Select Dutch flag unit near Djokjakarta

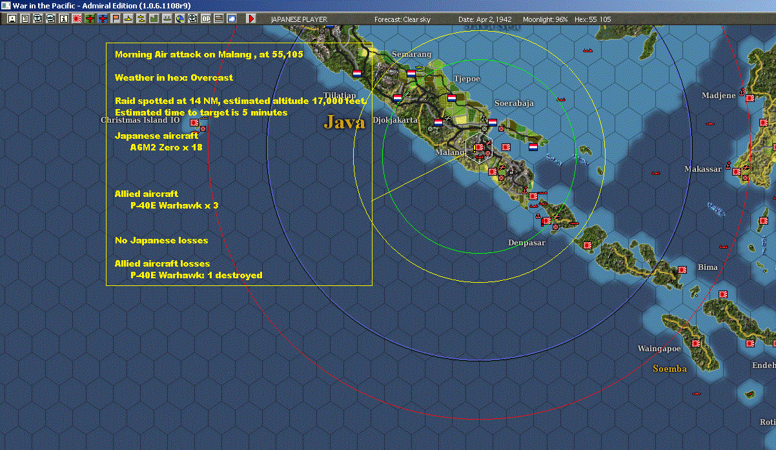(438, 121)
